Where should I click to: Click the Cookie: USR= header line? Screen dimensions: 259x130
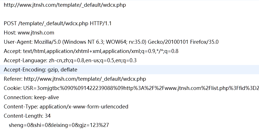coord(131,88)
